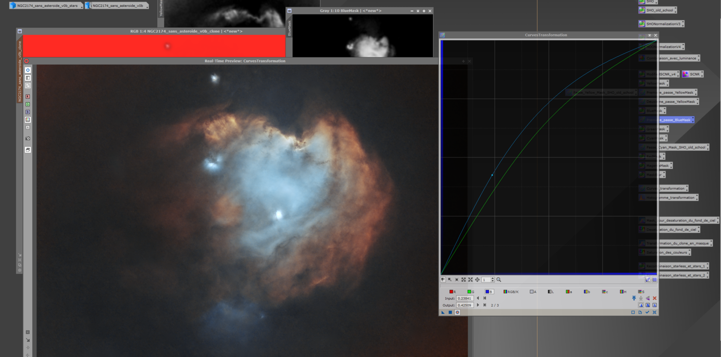Restore iconized NGC2174_sans_asteroide_v0b window

[117, 6]
